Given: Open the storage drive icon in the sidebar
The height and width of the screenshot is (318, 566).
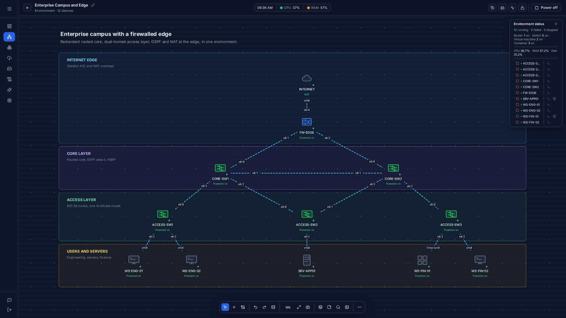Looking at the screenshot, I should (9, 69).
